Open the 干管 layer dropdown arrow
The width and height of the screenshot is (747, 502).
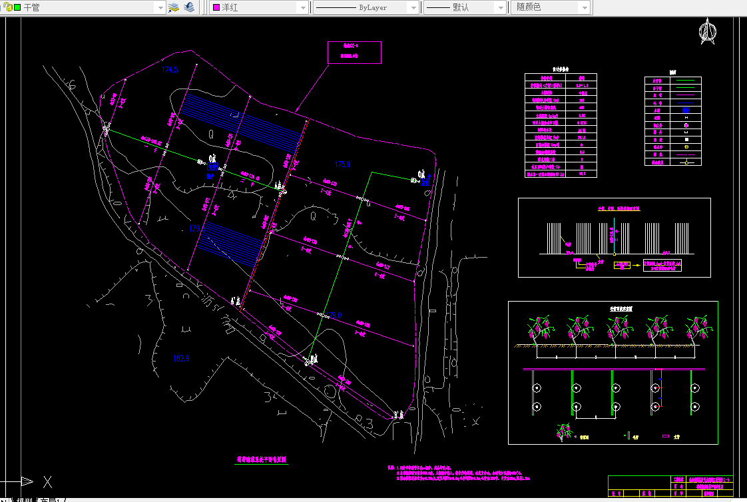(x=160, y=7)
